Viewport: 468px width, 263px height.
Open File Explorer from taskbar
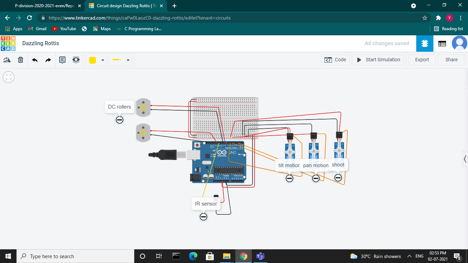226,256
